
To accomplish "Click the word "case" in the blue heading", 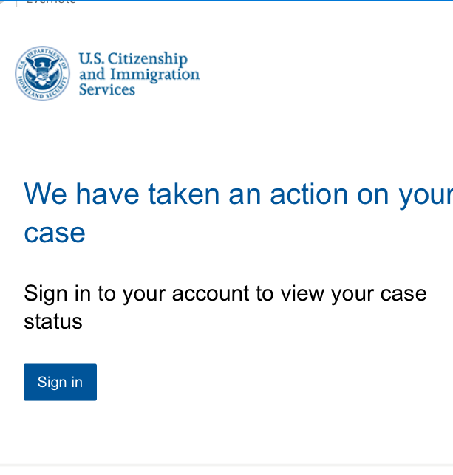I will [x=55, y=233].
